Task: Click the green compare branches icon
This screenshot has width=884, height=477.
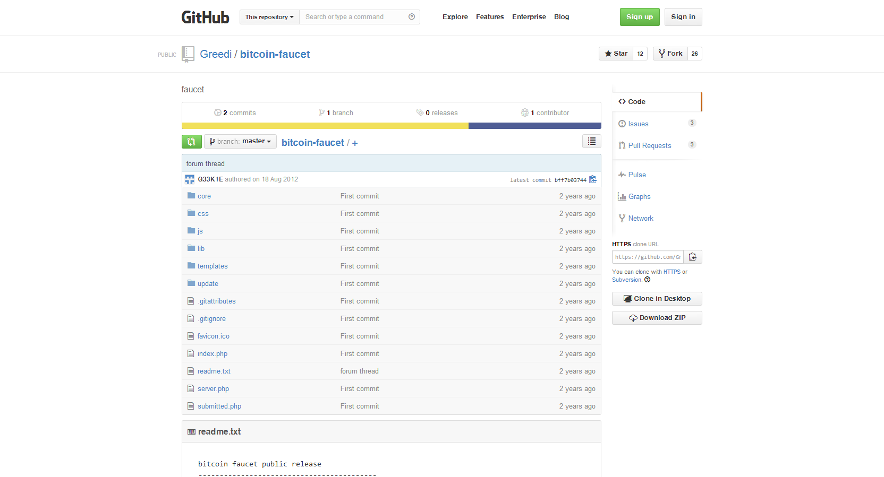Action: [192, 142]
